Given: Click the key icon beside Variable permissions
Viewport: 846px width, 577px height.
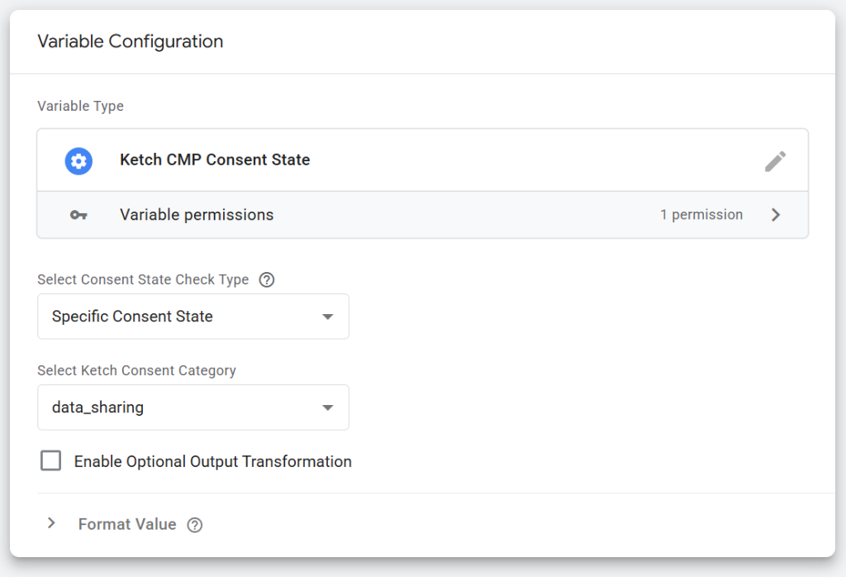Looking at the screenshot, I should click(78, 215).
